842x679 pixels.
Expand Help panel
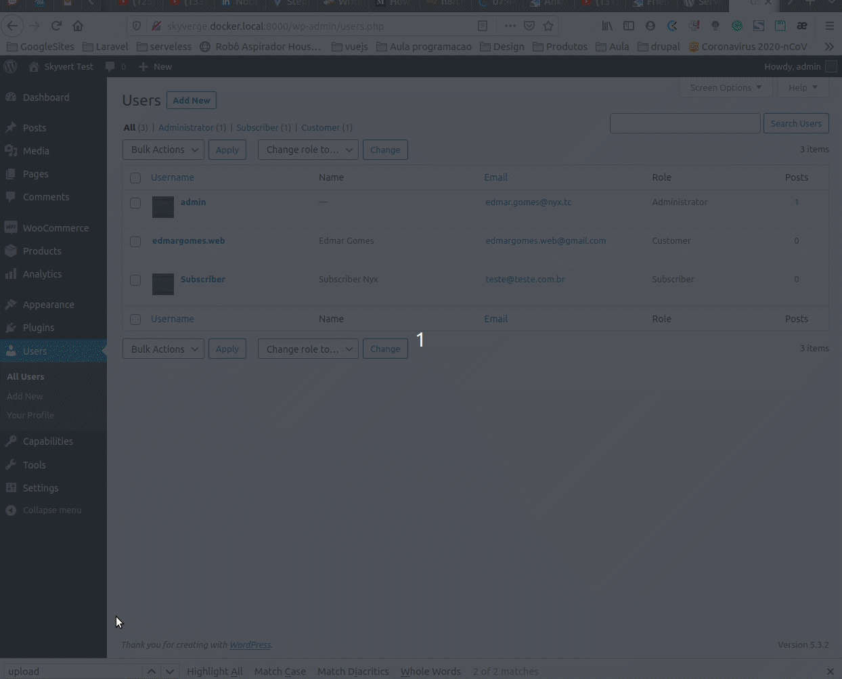click(803, 87)
